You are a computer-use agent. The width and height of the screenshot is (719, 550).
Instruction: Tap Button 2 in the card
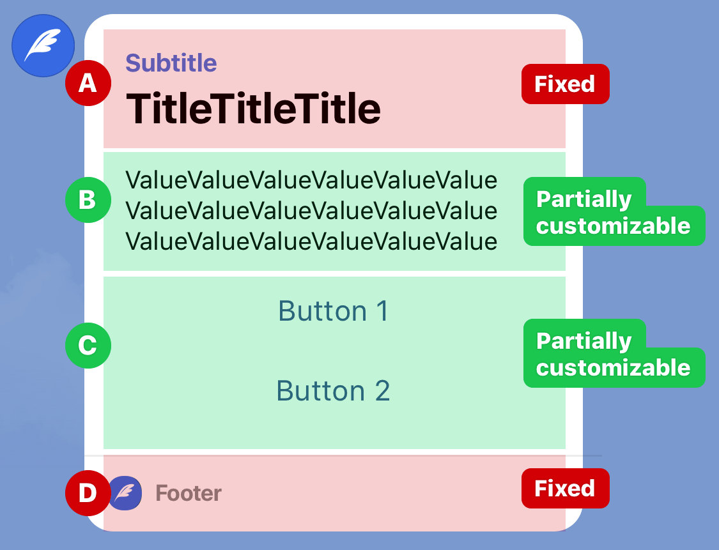click(x=334, y=391)
